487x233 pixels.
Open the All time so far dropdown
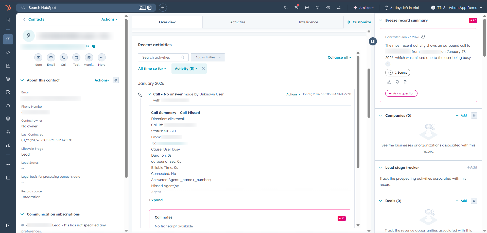(x=152, y=69)
